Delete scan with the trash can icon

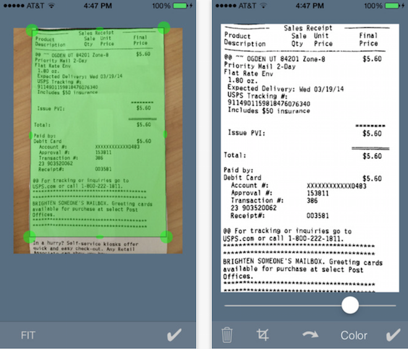click(x=227, y=335)
